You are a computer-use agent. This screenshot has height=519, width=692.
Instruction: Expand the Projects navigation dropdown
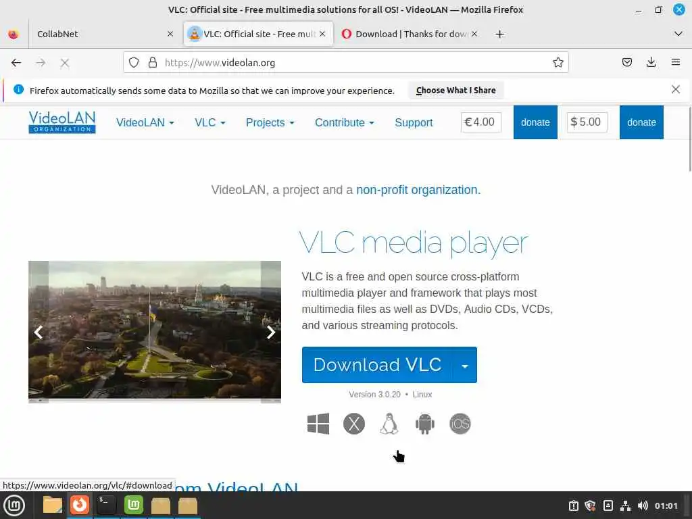click(x=270, y=123)
